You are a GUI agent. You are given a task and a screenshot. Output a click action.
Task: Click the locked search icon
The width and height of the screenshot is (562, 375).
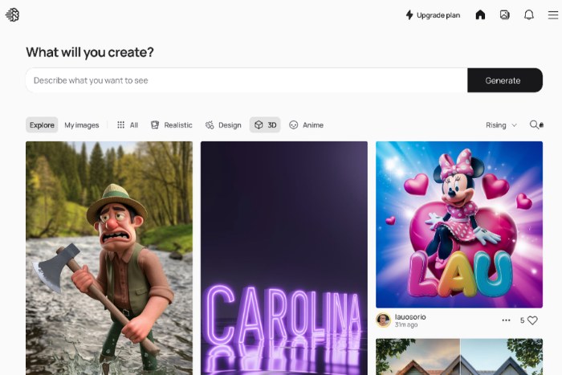[x=536, y=124]
